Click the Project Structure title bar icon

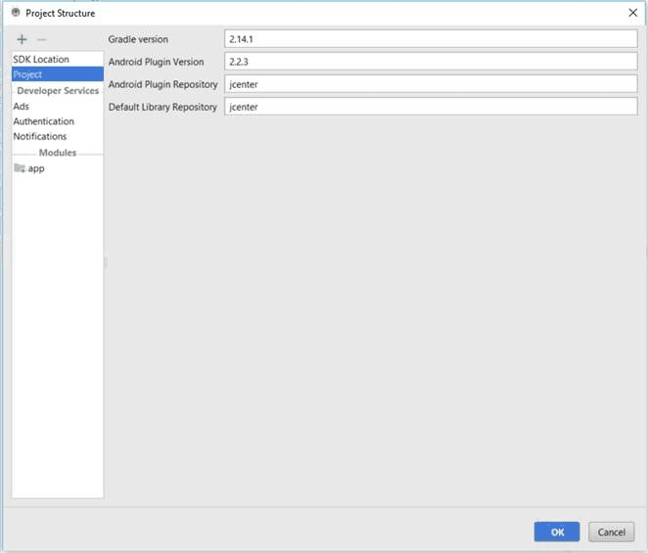click(x=16, y=13)
